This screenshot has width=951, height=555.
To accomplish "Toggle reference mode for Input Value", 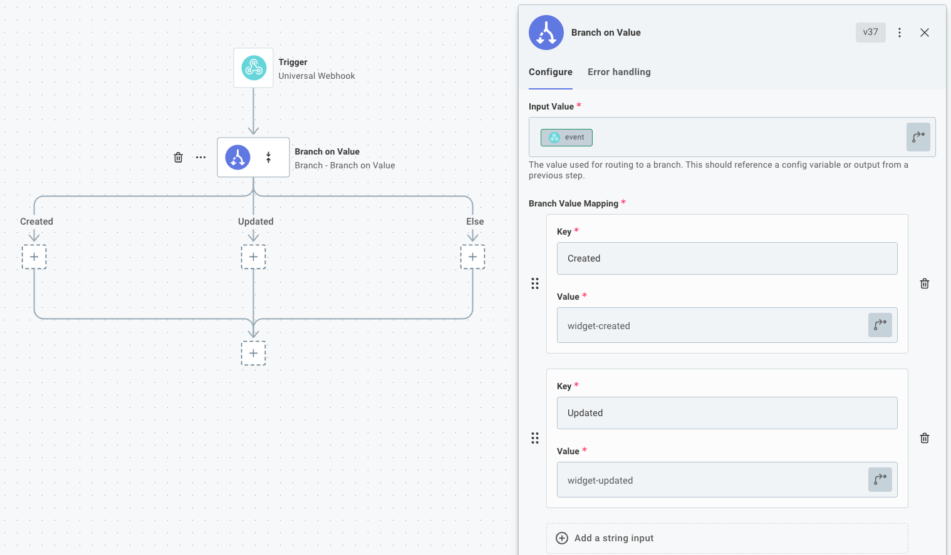I will tap(918, 137).
